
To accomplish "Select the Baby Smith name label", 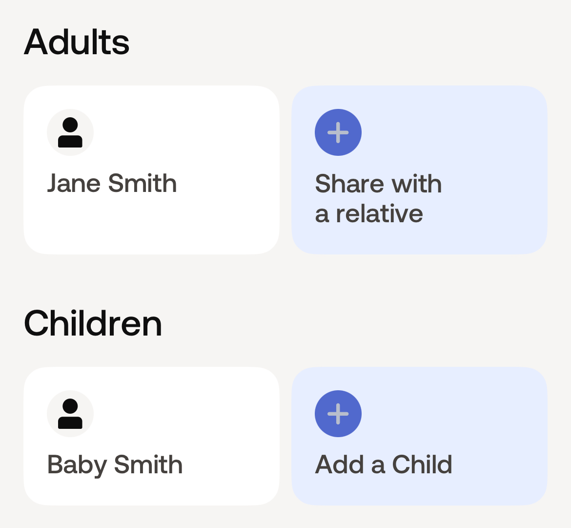I will 115,465.
